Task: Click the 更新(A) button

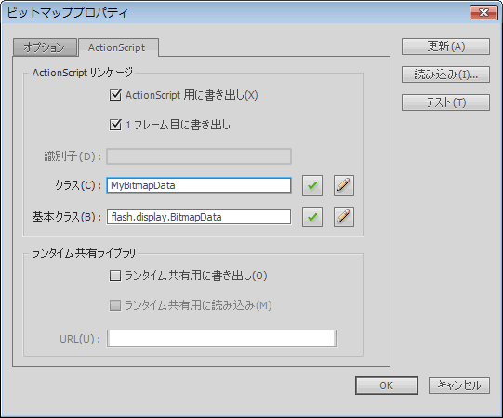Action: (445, 47)
